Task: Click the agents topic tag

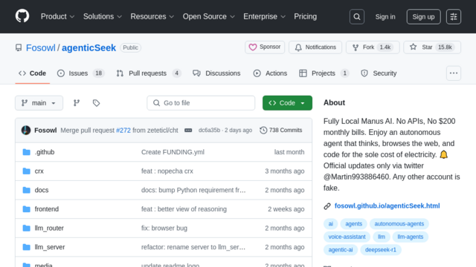Action: click(x=354, y=224)
